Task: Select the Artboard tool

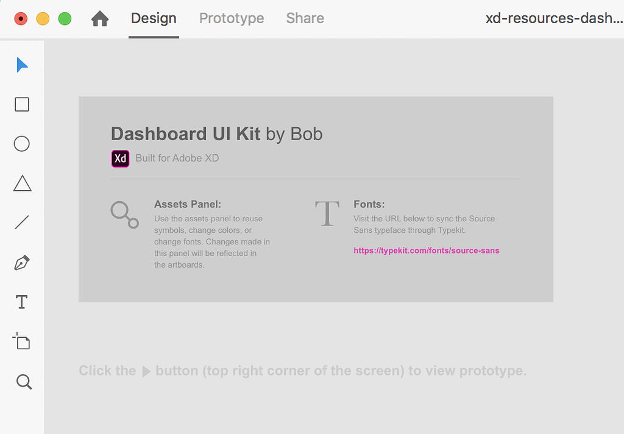Action: (x=21, y=341)
